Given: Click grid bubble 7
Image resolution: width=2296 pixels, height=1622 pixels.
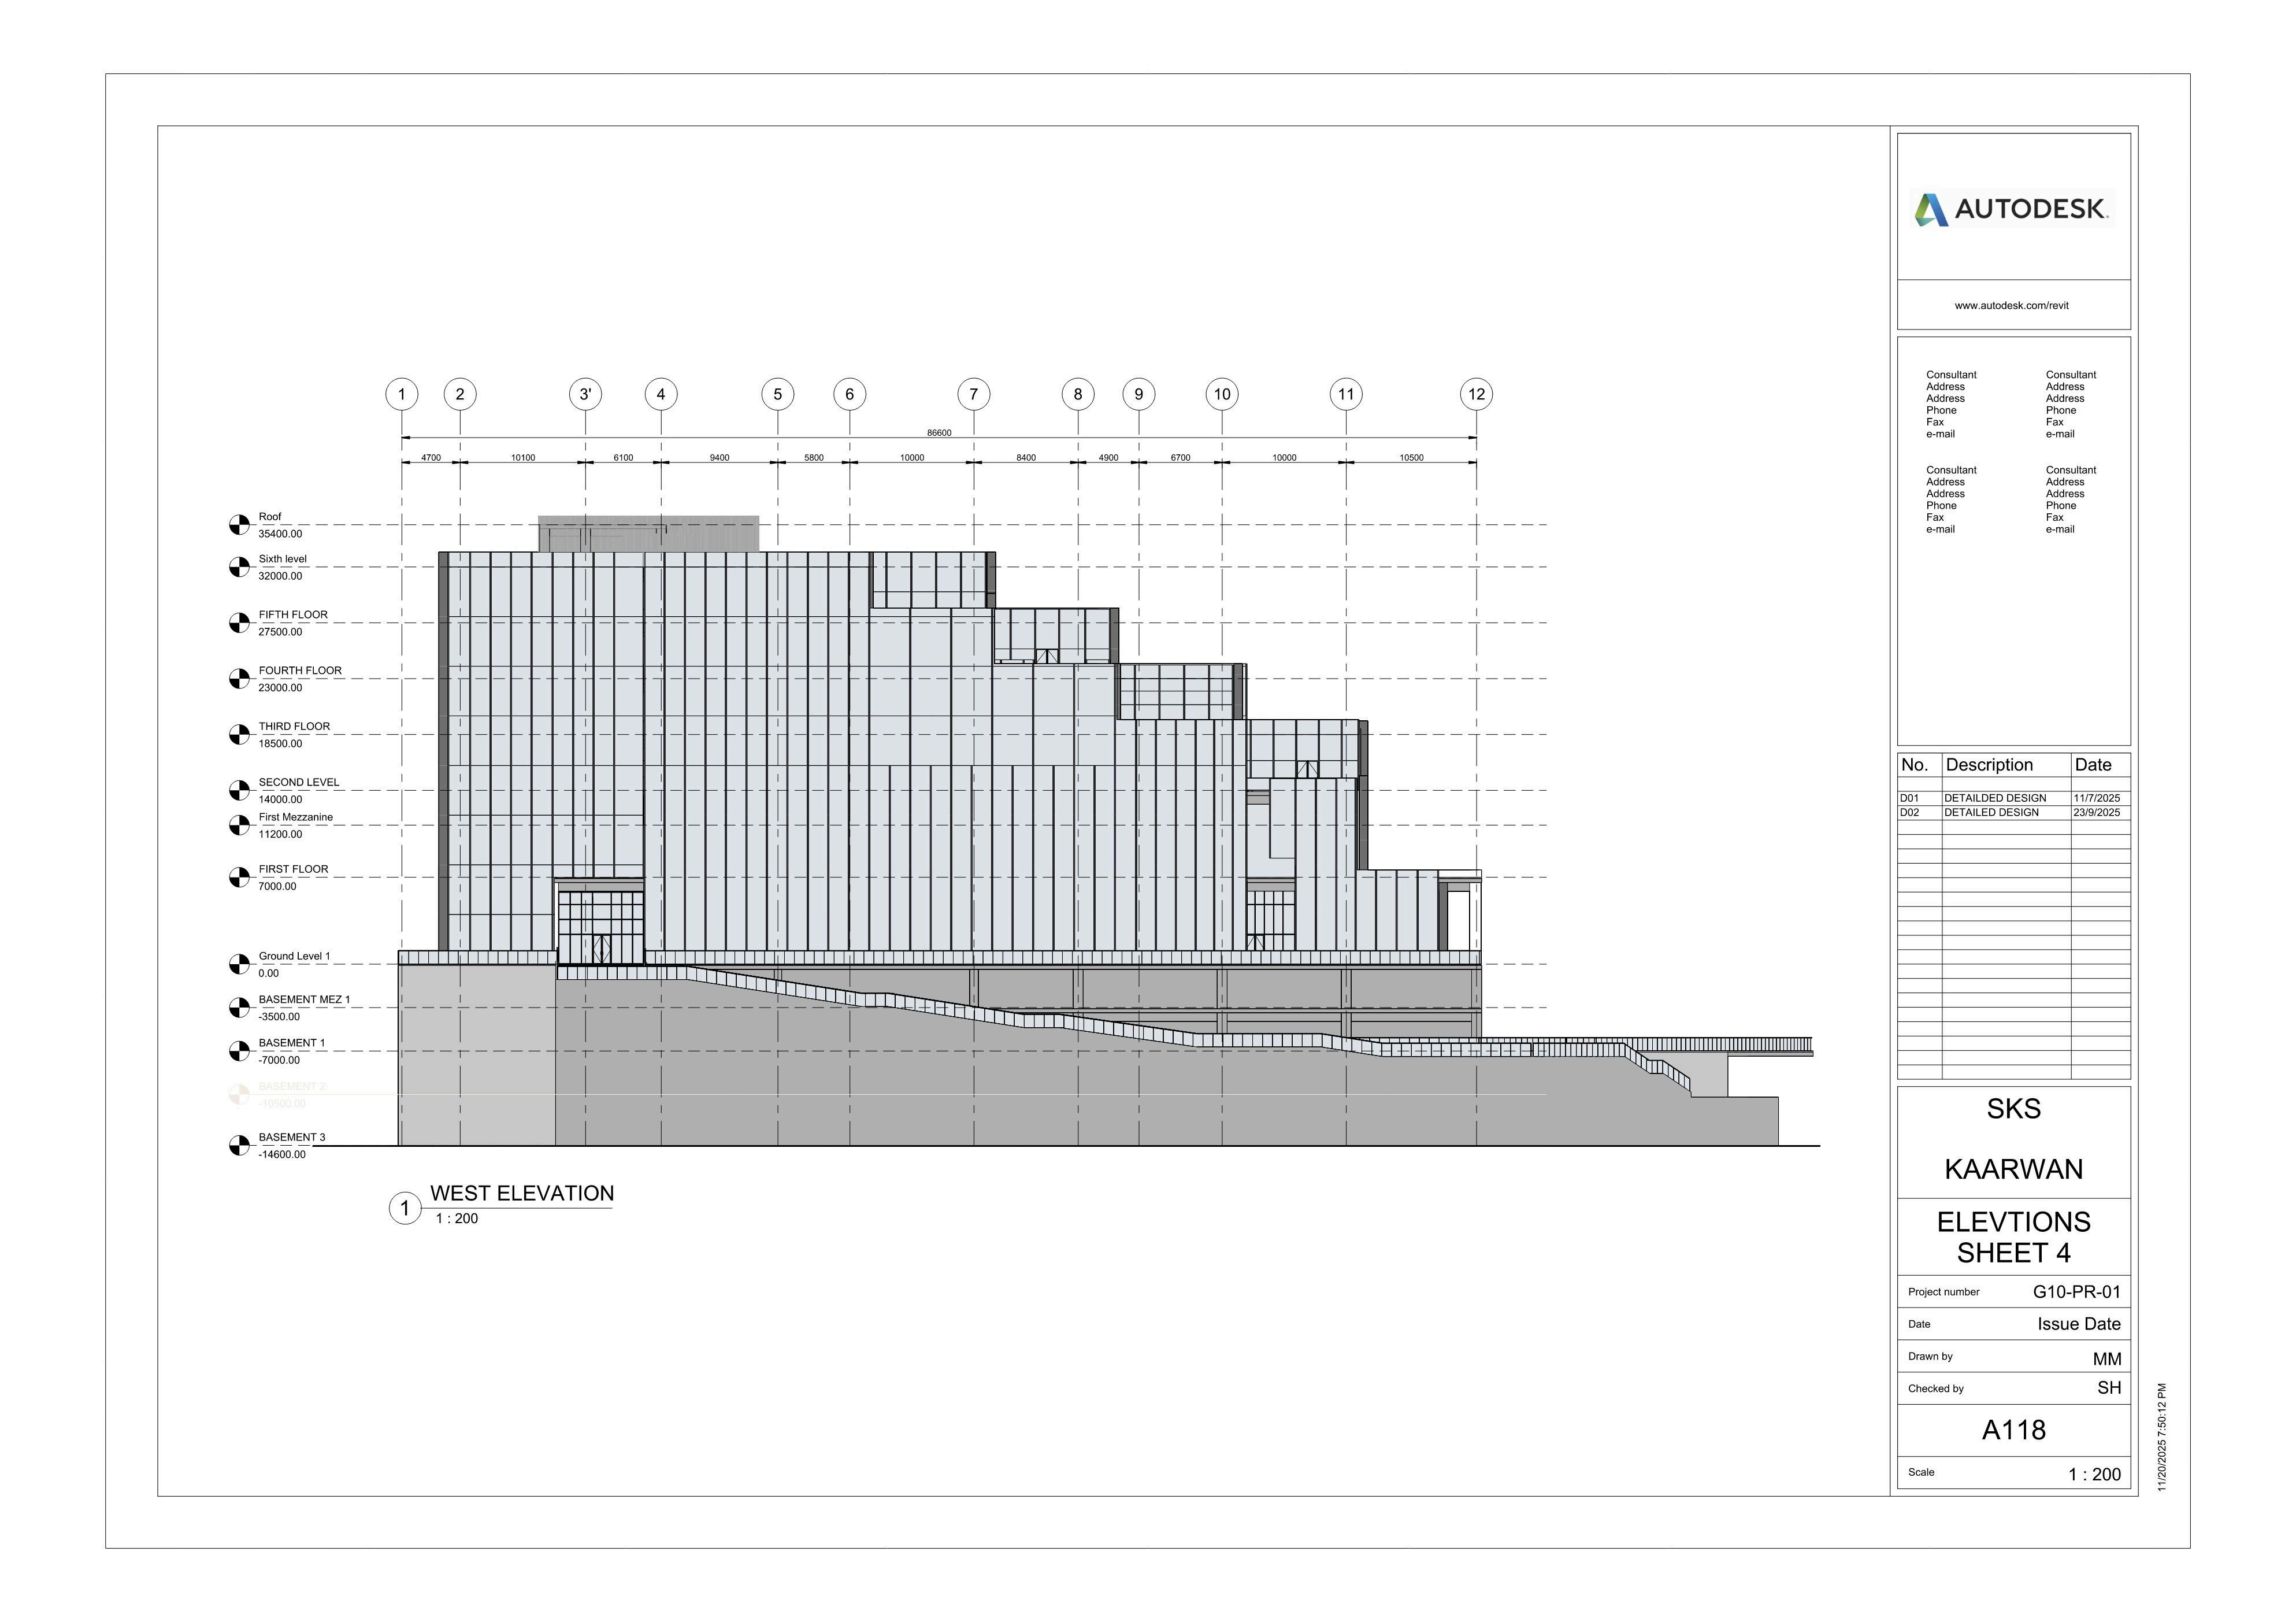Looking at the screenshot, I should click(x=973, y=394).
